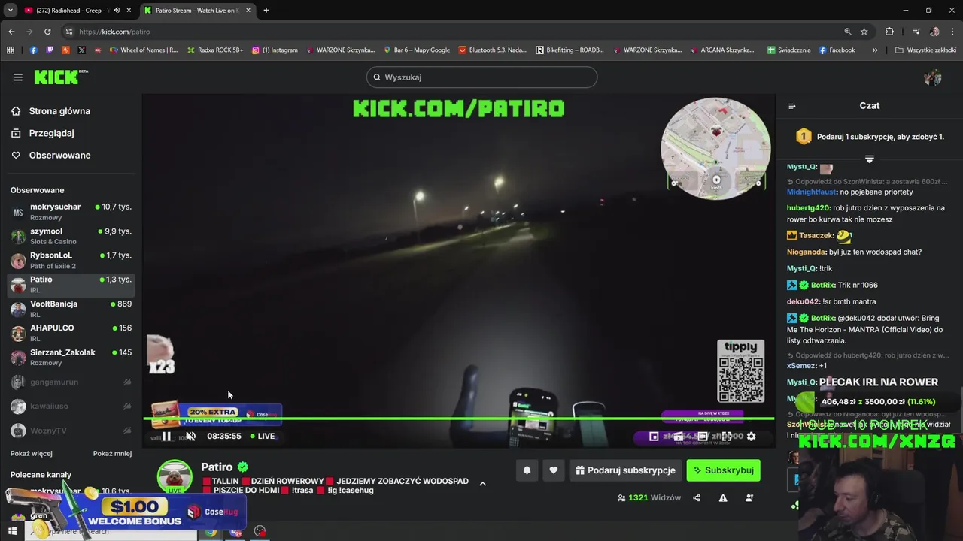Open RybsonLoL channel
Viewport: 963px width, 541px height.
click(x=71, y=260)
